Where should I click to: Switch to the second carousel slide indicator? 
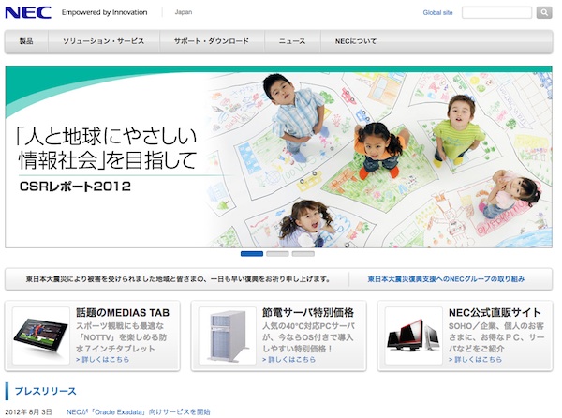coord(277,253)
